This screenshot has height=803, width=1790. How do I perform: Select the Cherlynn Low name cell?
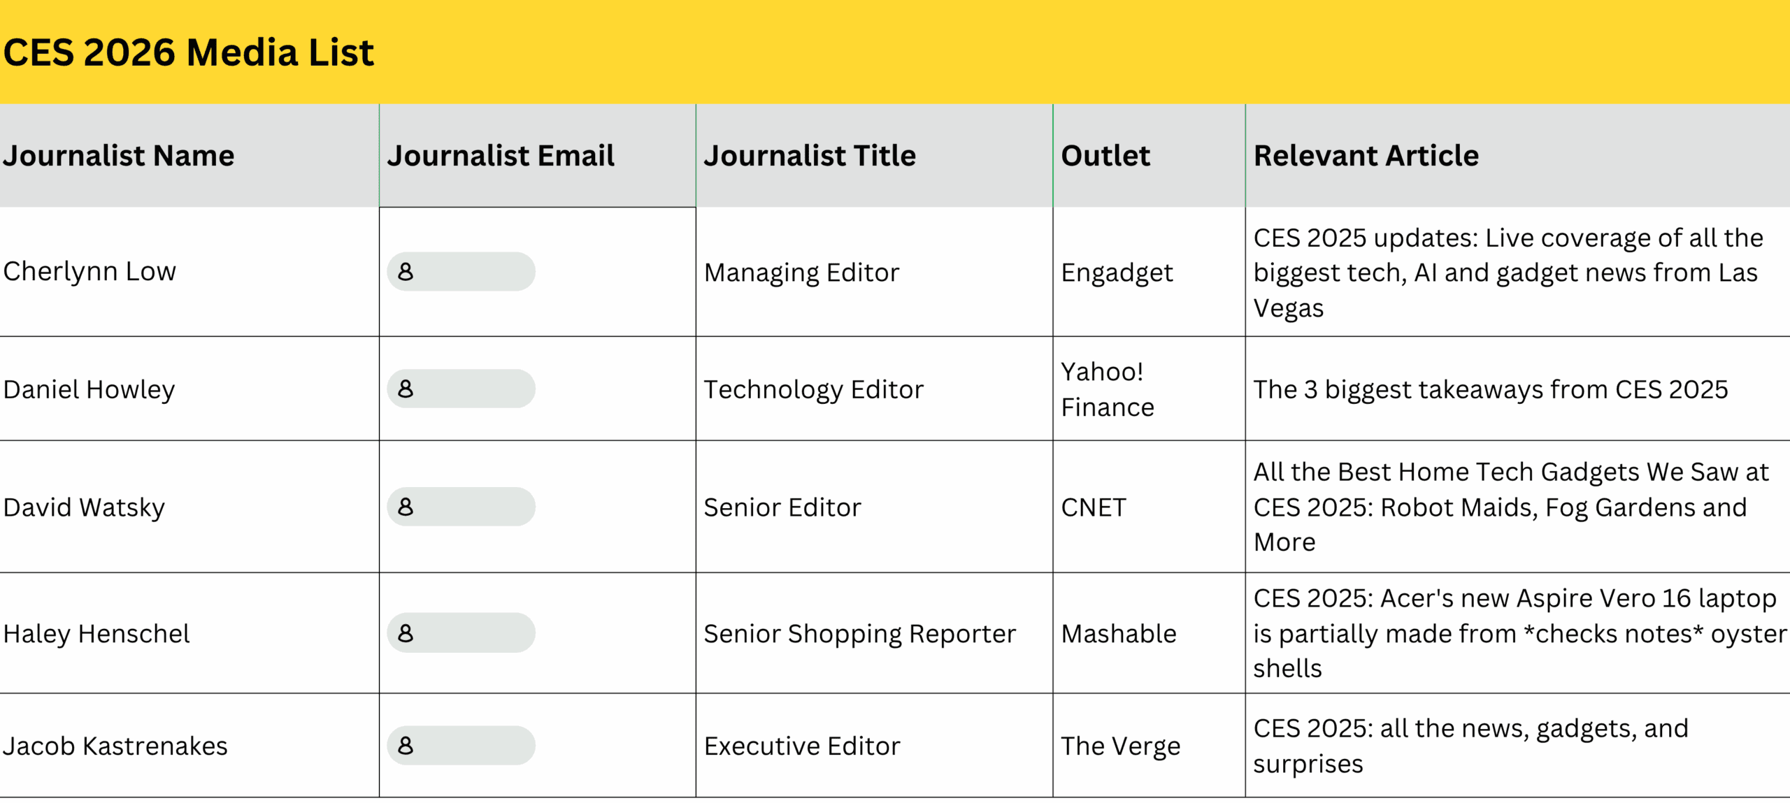point(89,272)
